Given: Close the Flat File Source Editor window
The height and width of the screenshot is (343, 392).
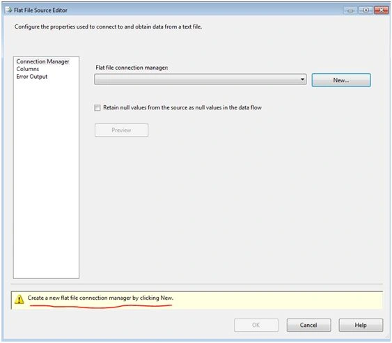Looking at the screenshot, I should point(382,10).
